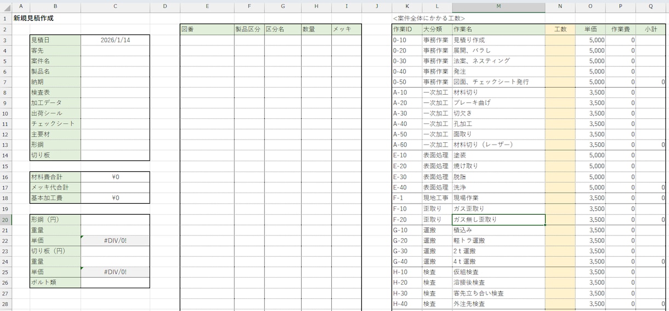
Task: Select the チェックシート label cell
Action: point(55,124)
